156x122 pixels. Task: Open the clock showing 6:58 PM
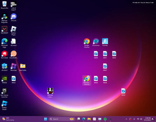coord(148,119)
